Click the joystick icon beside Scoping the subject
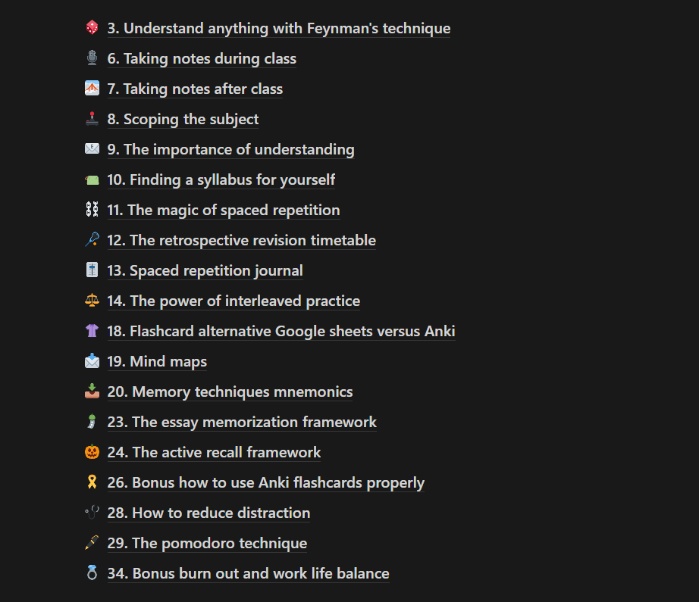699x602 pixels. click(92, 118)
